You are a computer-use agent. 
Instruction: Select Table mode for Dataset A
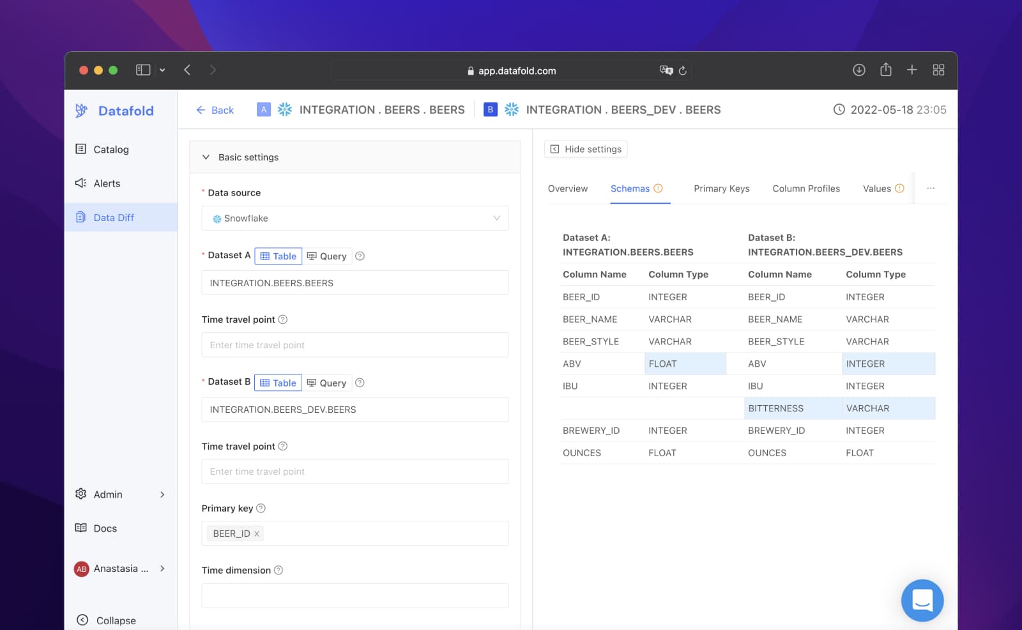point(278,256)
